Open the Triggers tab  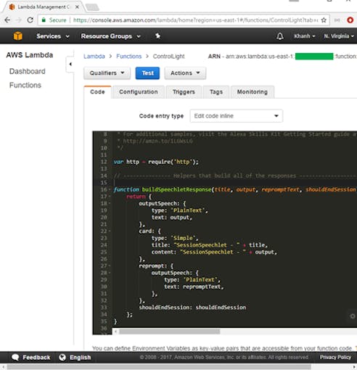click(184, 92)
